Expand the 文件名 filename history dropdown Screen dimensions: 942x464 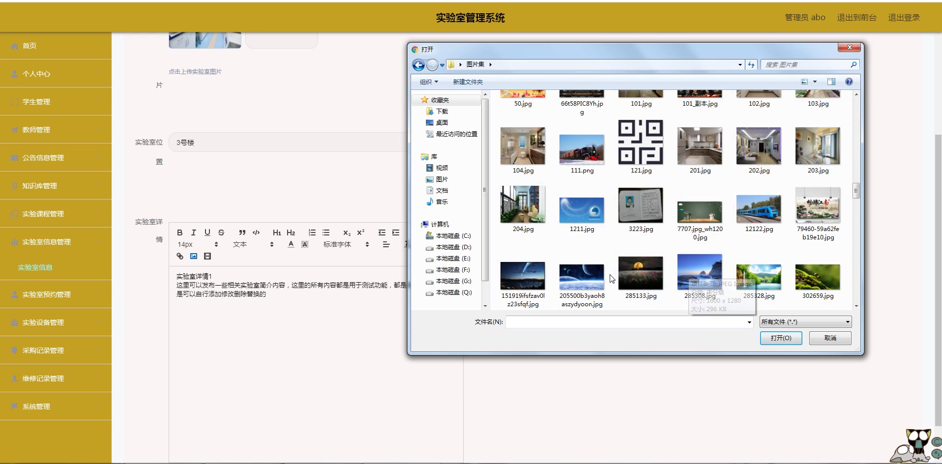pos(749,322)
